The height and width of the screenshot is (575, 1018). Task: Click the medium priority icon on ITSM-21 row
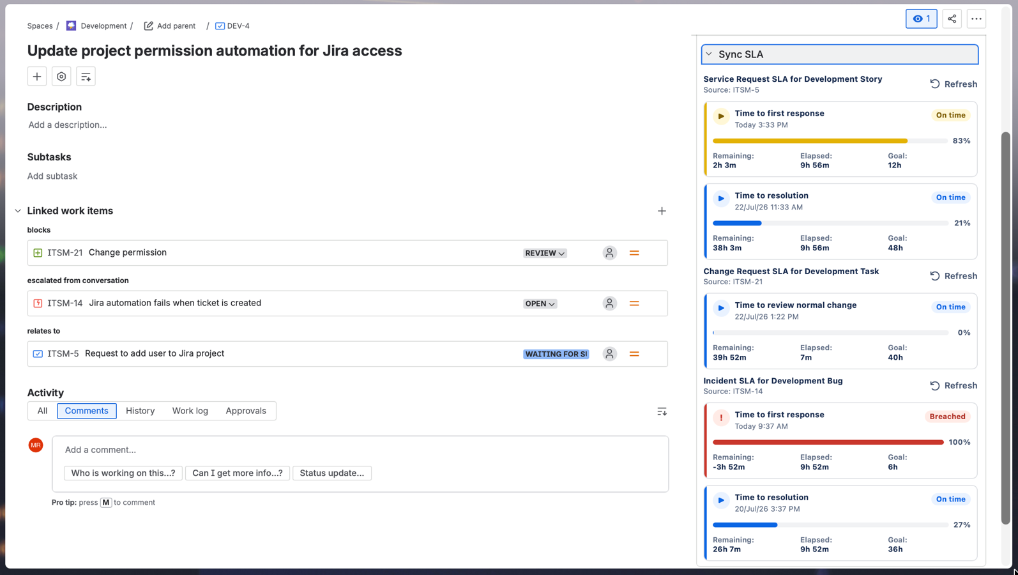point(634,253)
